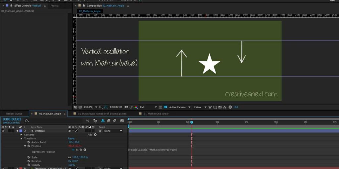Toggle Position stopwatch
Viewport: 339px width, 169px height.
(28, 146)
